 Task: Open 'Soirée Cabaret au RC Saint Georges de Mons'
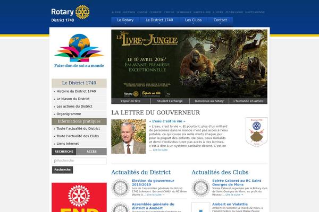(237, 182)
